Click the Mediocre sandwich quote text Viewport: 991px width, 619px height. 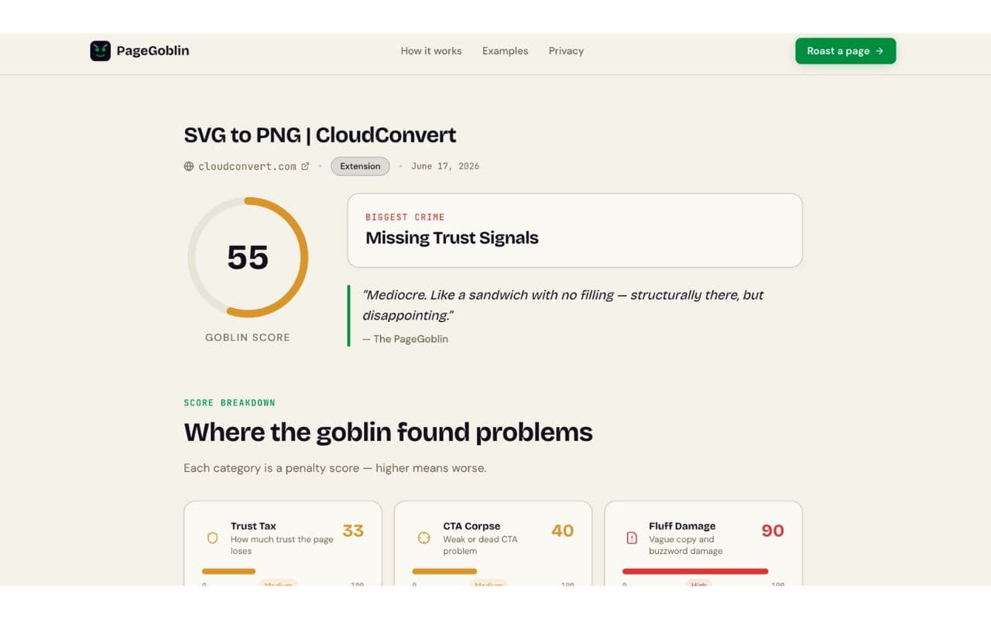pos(563,305)
